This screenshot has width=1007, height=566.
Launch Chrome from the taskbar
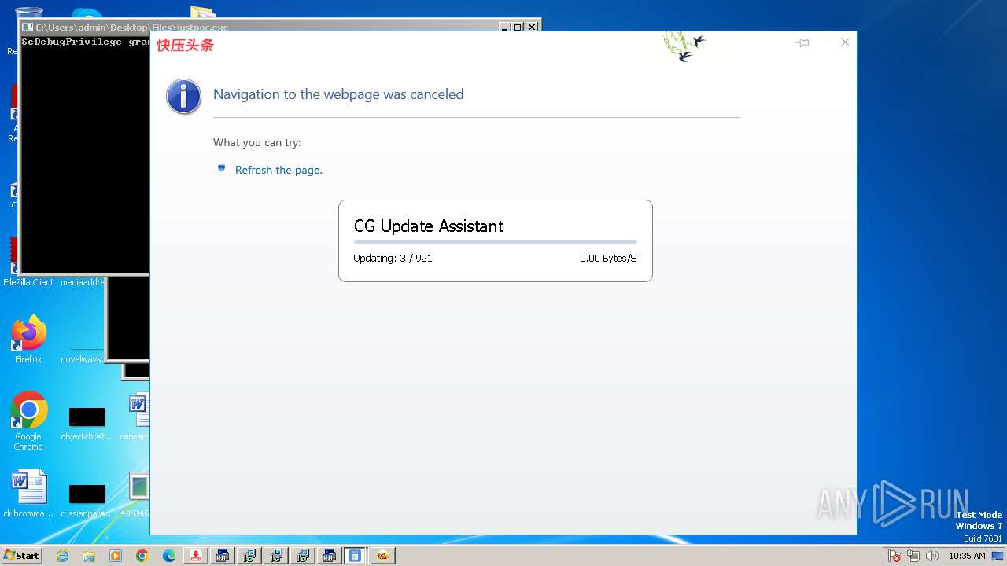pos(142,556)
